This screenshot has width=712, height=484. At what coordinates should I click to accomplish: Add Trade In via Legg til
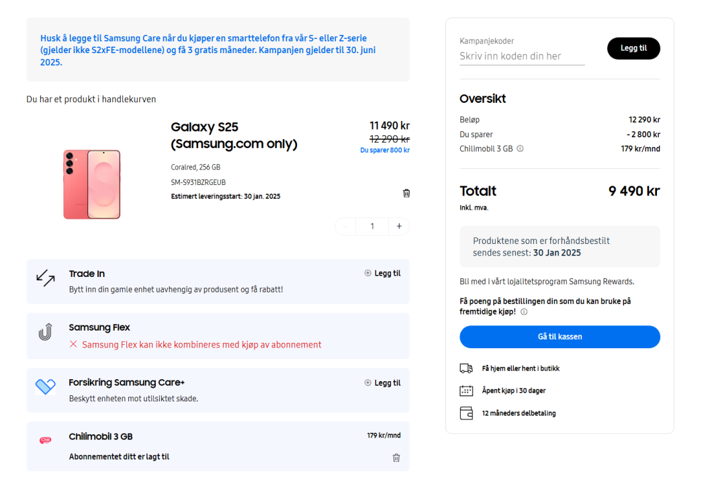(382, 273)
